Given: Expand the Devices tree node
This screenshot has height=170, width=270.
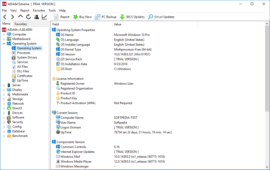Looking at the screenshot, I should (4, 113).
